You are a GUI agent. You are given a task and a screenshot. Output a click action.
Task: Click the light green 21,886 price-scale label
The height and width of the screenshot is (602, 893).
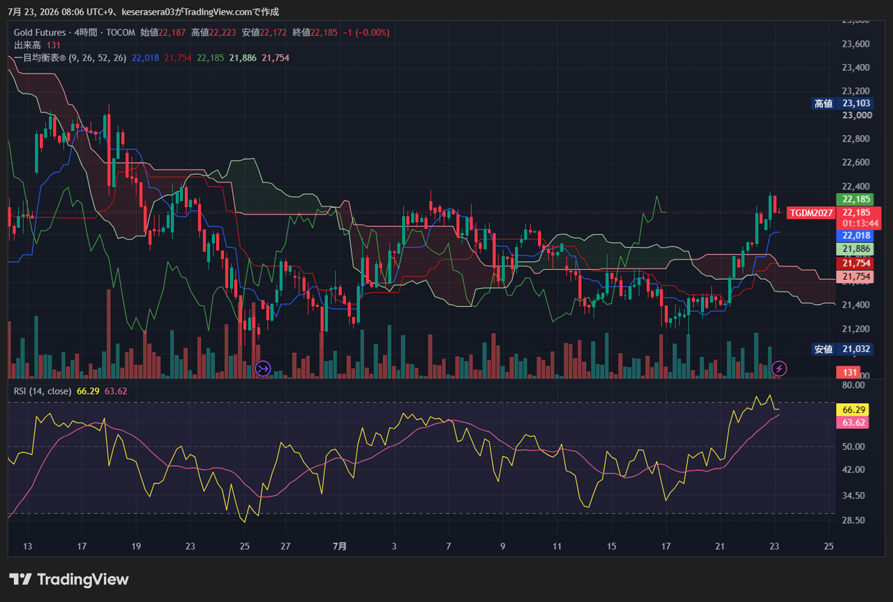click(x=855, y=249)
